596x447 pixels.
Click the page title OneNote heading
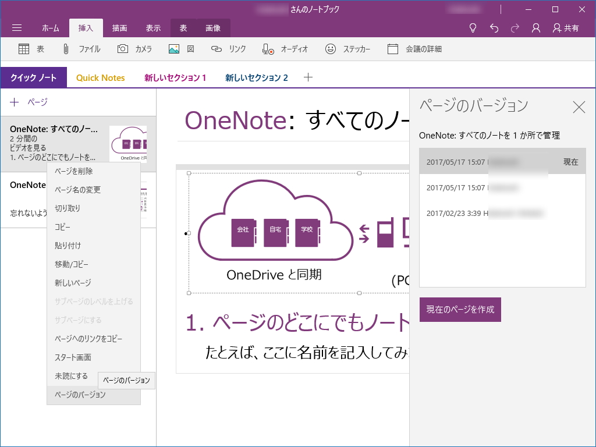click(x=296, y=120)
